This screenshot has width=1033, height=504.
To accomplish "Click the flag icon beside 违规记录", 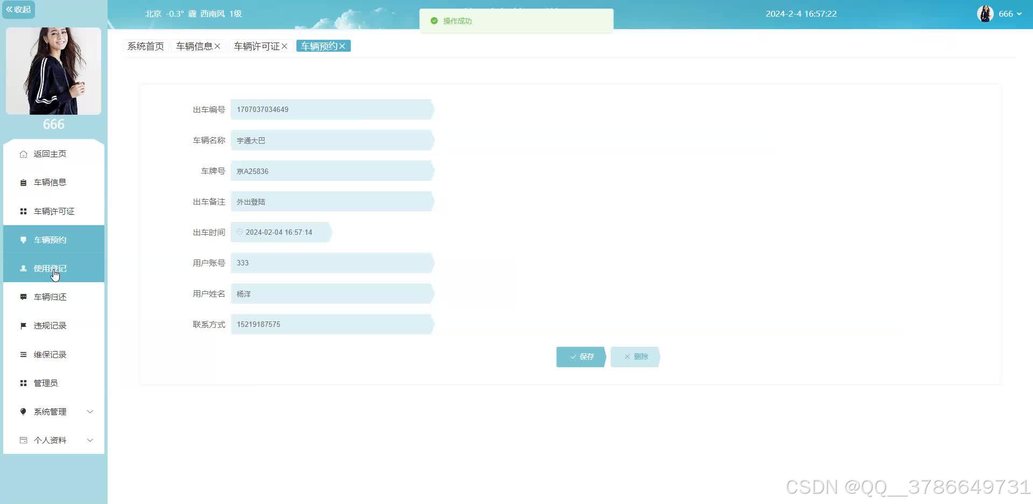I will tap(23, 326).
